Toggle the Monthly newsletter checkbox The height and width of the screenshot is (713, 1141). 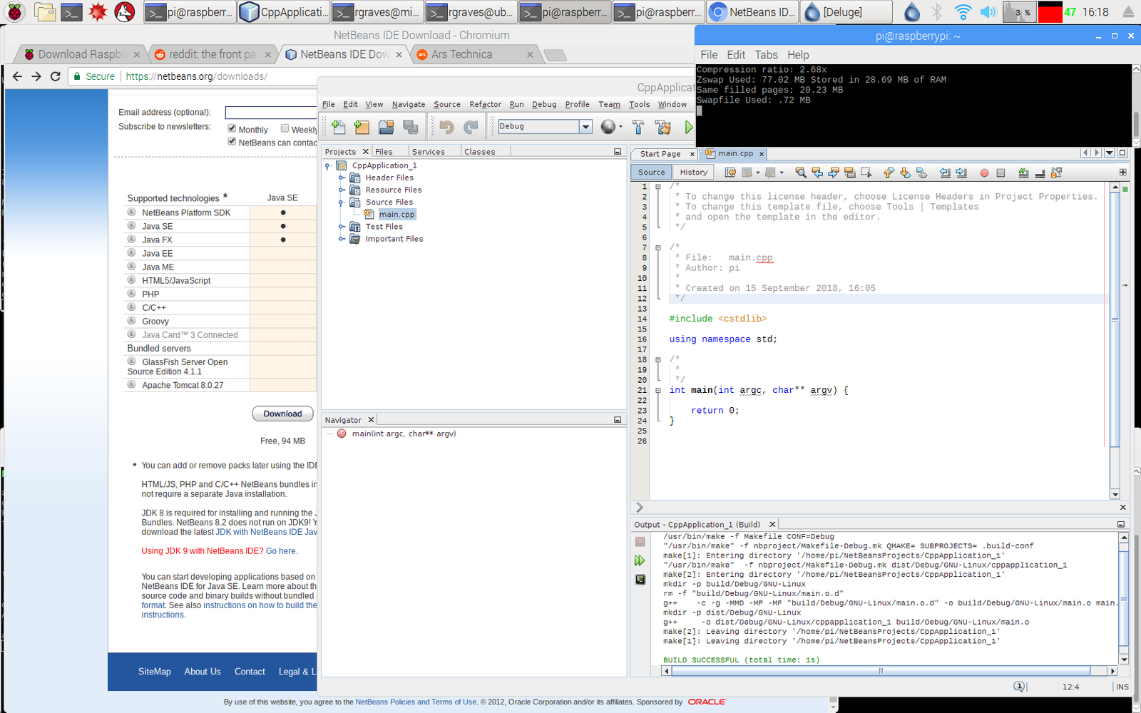point(232,128)
